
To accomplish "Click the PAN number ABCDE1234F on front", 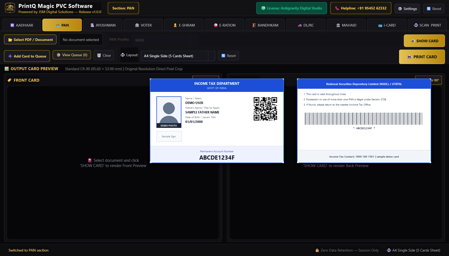I will coord(217,158).
